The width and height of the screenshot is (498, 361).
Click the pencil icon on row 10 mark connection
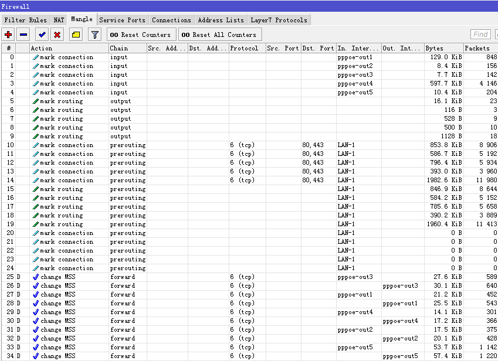pyautogui.click(x=36, y=145)
